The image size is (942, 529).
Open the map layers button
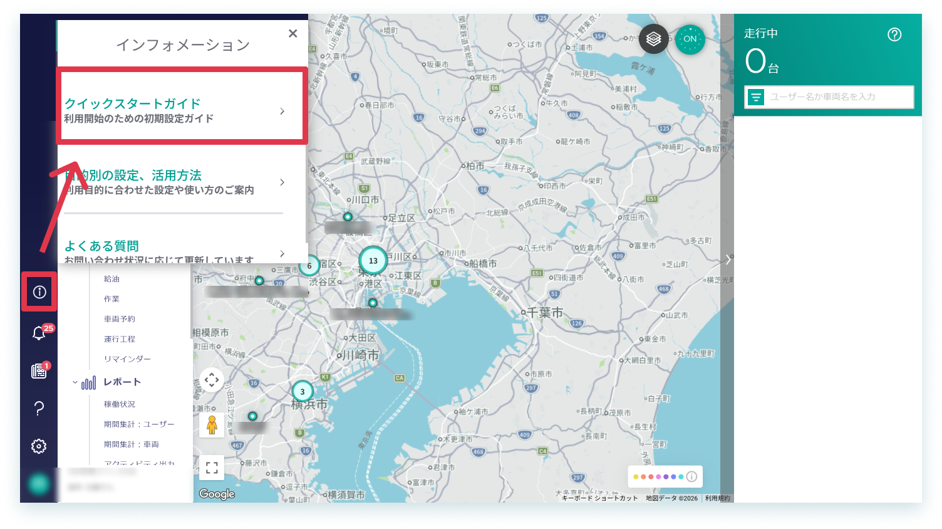pos(653,39)
